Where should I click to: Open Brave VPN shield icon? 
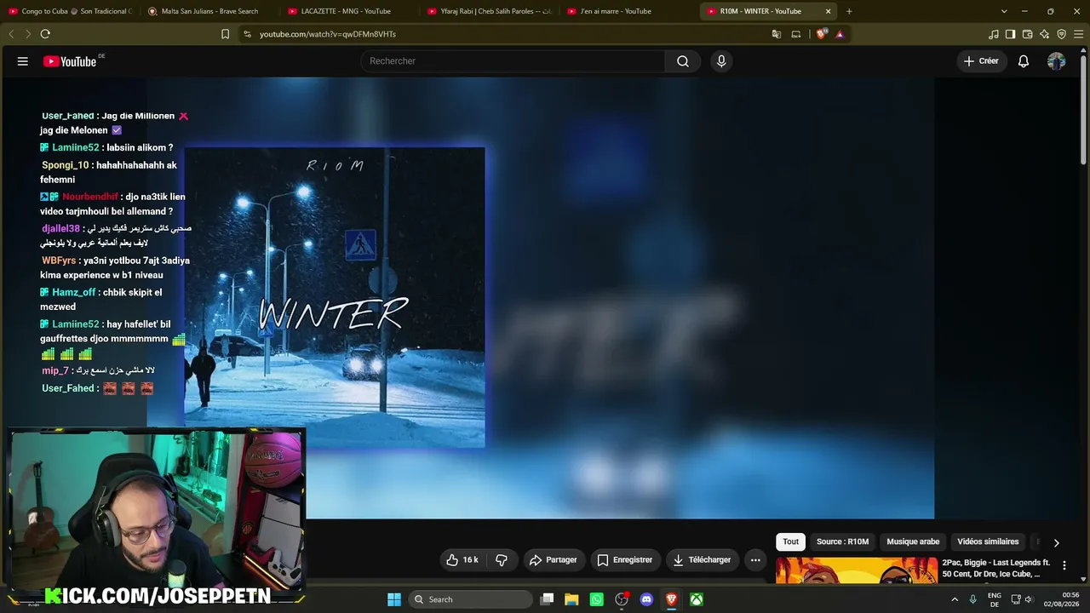tap(1061, 34)
